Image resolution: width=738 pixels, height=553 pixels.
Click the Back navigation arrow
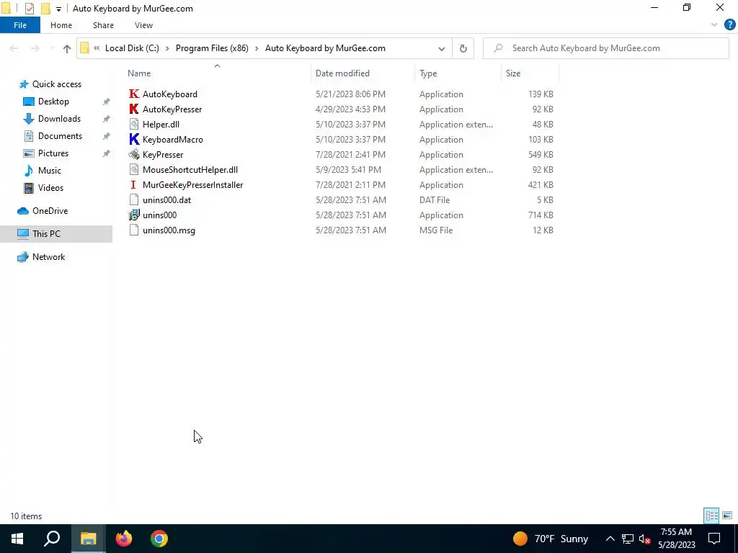14,48
